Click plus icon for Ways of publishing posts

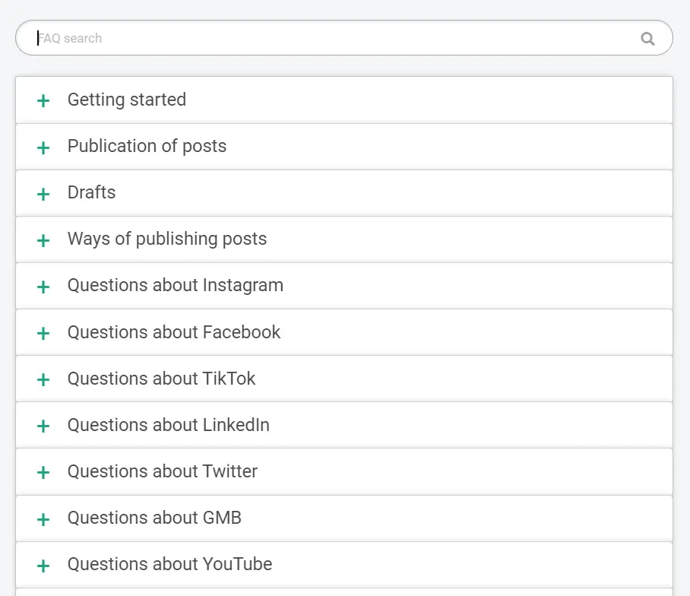click(x=43, y=240)
